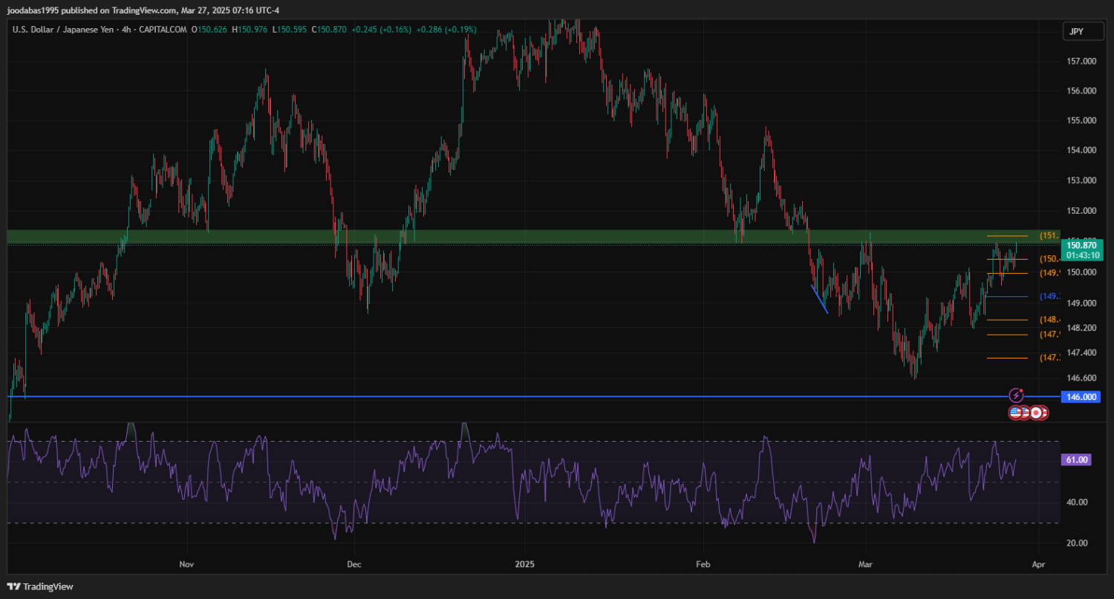The height and width of the screenshot is (599, 1114).
Task: Click the TradingView logo in the footer
Action: (40, 586)
